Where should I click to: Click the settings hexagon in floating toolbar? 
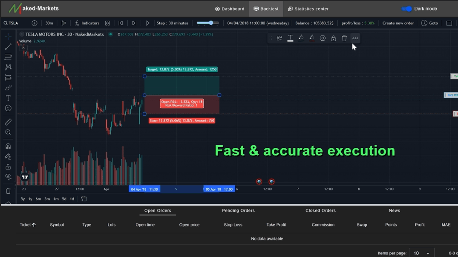click(x=323, y=38)
